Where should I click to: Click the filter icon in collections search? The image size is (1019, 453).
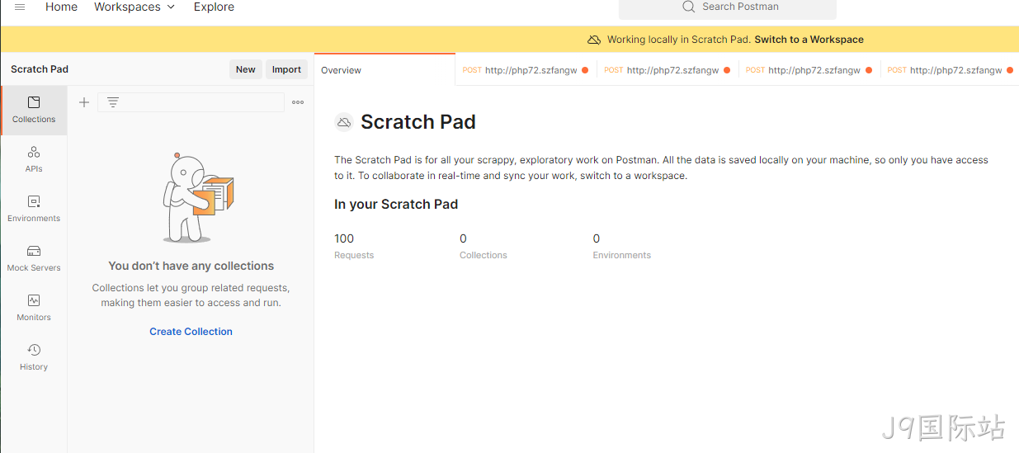113,102
